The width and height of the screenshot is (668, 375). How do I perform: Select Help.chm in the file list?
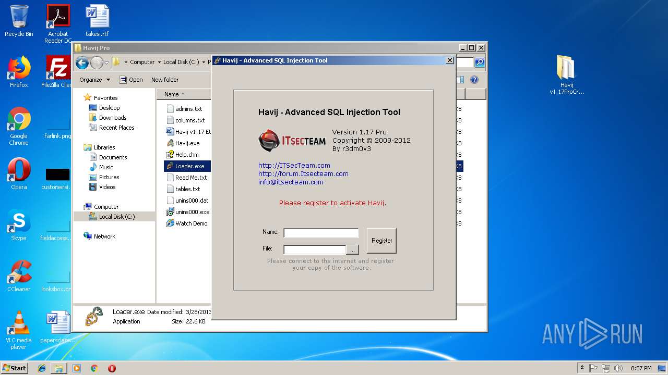point(182,155)
